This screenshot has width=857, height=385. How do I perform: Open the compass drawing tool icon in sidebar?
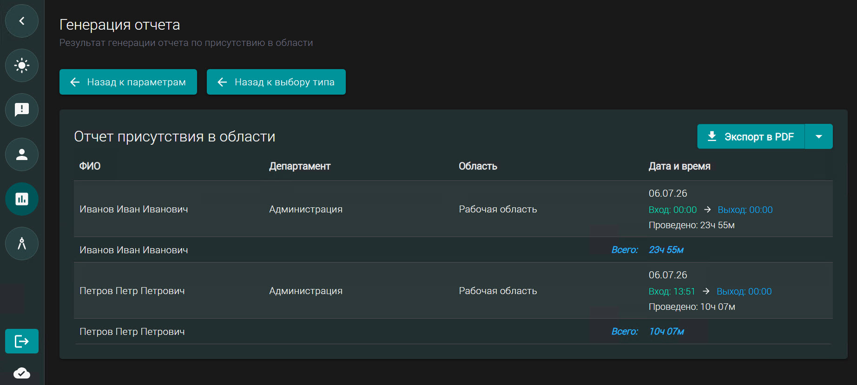coord(22,244)
